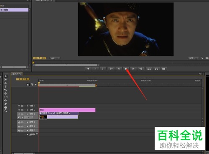Go to In point in monitor
This screenshot has width=209, height=154.
(112, 69)
